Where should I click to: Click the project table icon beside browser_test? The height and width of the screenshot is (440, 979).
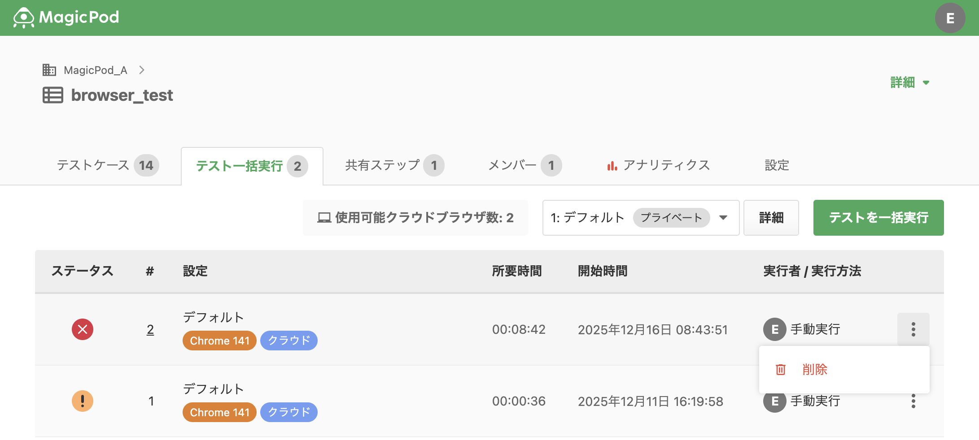pos(53,95)
